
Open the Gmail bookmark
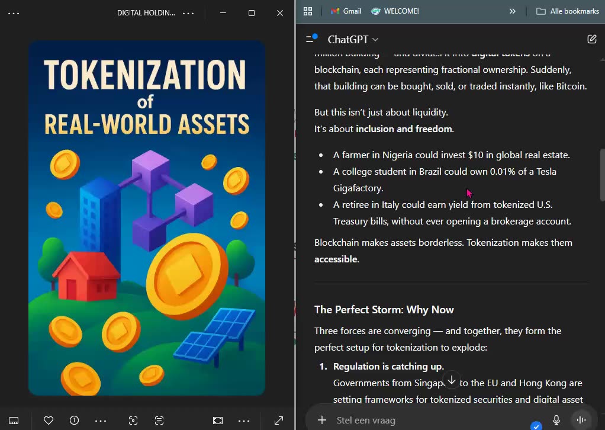click(x=346, y=11)
